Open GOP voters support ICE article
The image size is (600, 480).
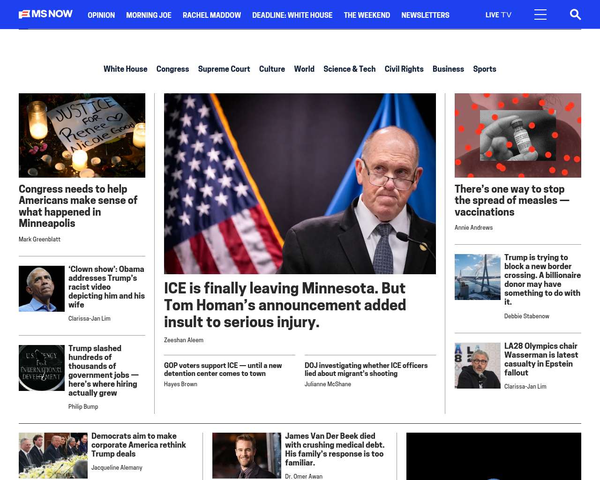click(x=223, y=369)
